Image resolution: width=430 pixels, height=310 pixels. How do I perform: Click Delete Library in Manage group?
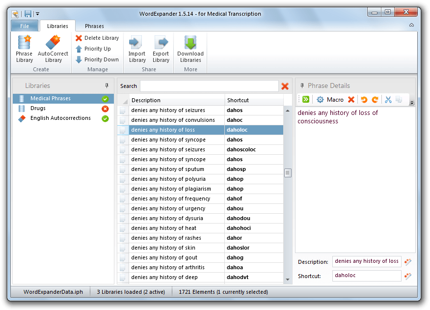point(97,38)
